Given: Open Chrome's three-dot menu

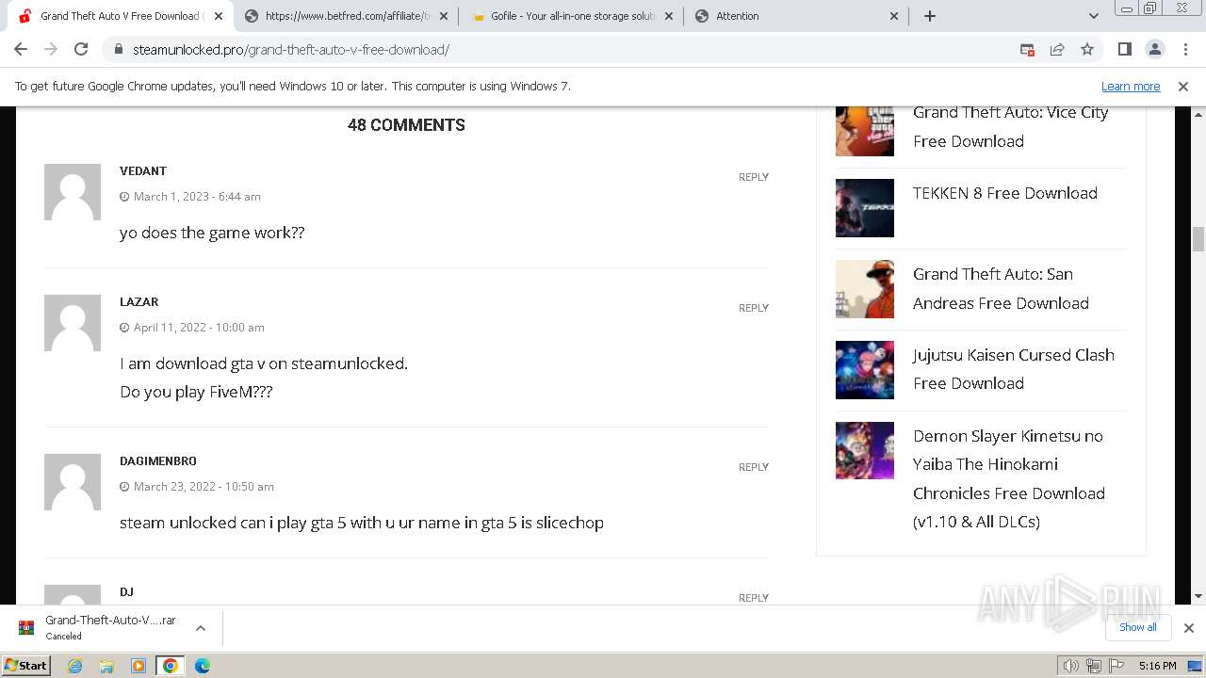Looking at the screenshot, I should pyautogui.click(x=1184, y=49).
